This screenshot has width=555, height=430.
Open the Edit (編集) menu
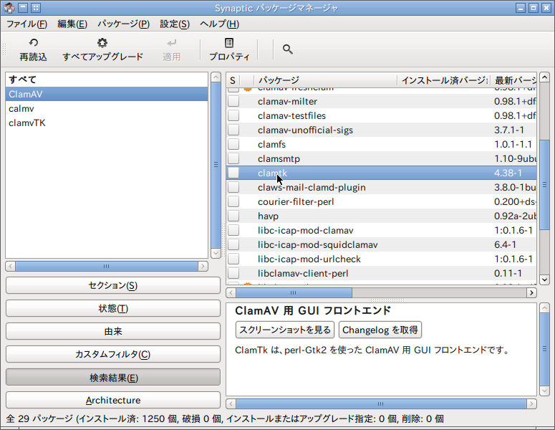click(x=72, y=24)
